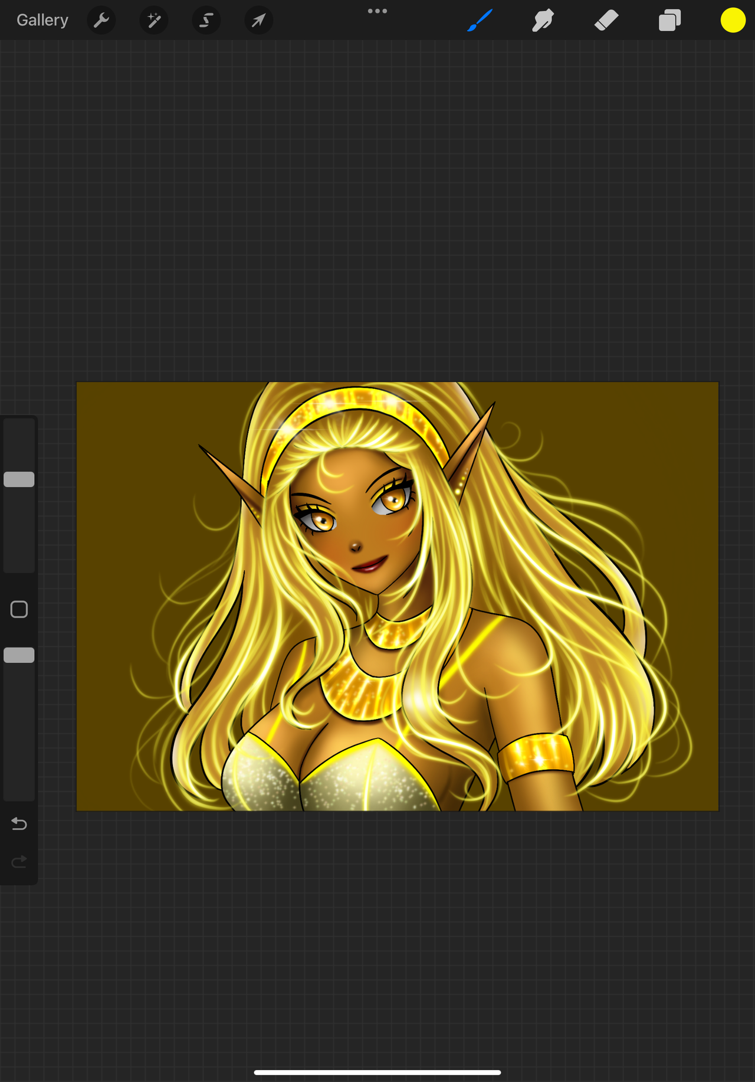Select the Paint brush tool
The height and width of the screenshot is (1082, 755).
point(480,21)
